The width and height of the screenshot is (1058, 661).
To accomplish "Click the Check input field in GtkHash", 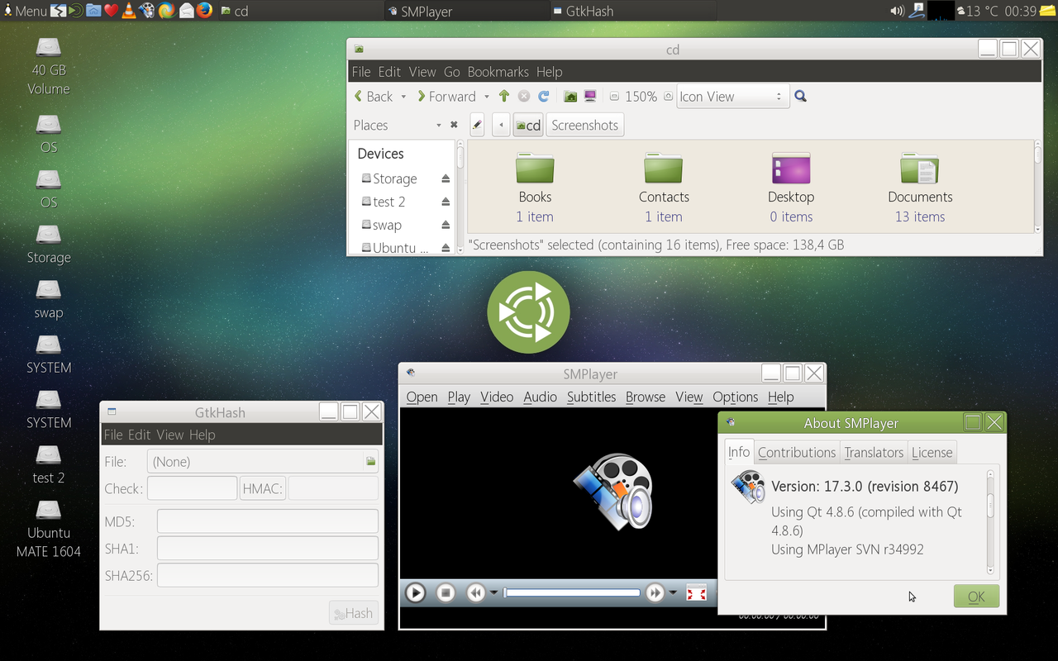I will [x=193, y=488].
